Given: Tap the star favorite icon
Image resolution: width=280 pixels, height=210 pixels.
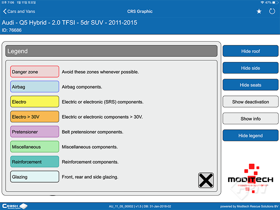Looking at the screenshot, I should click(259, 12).
